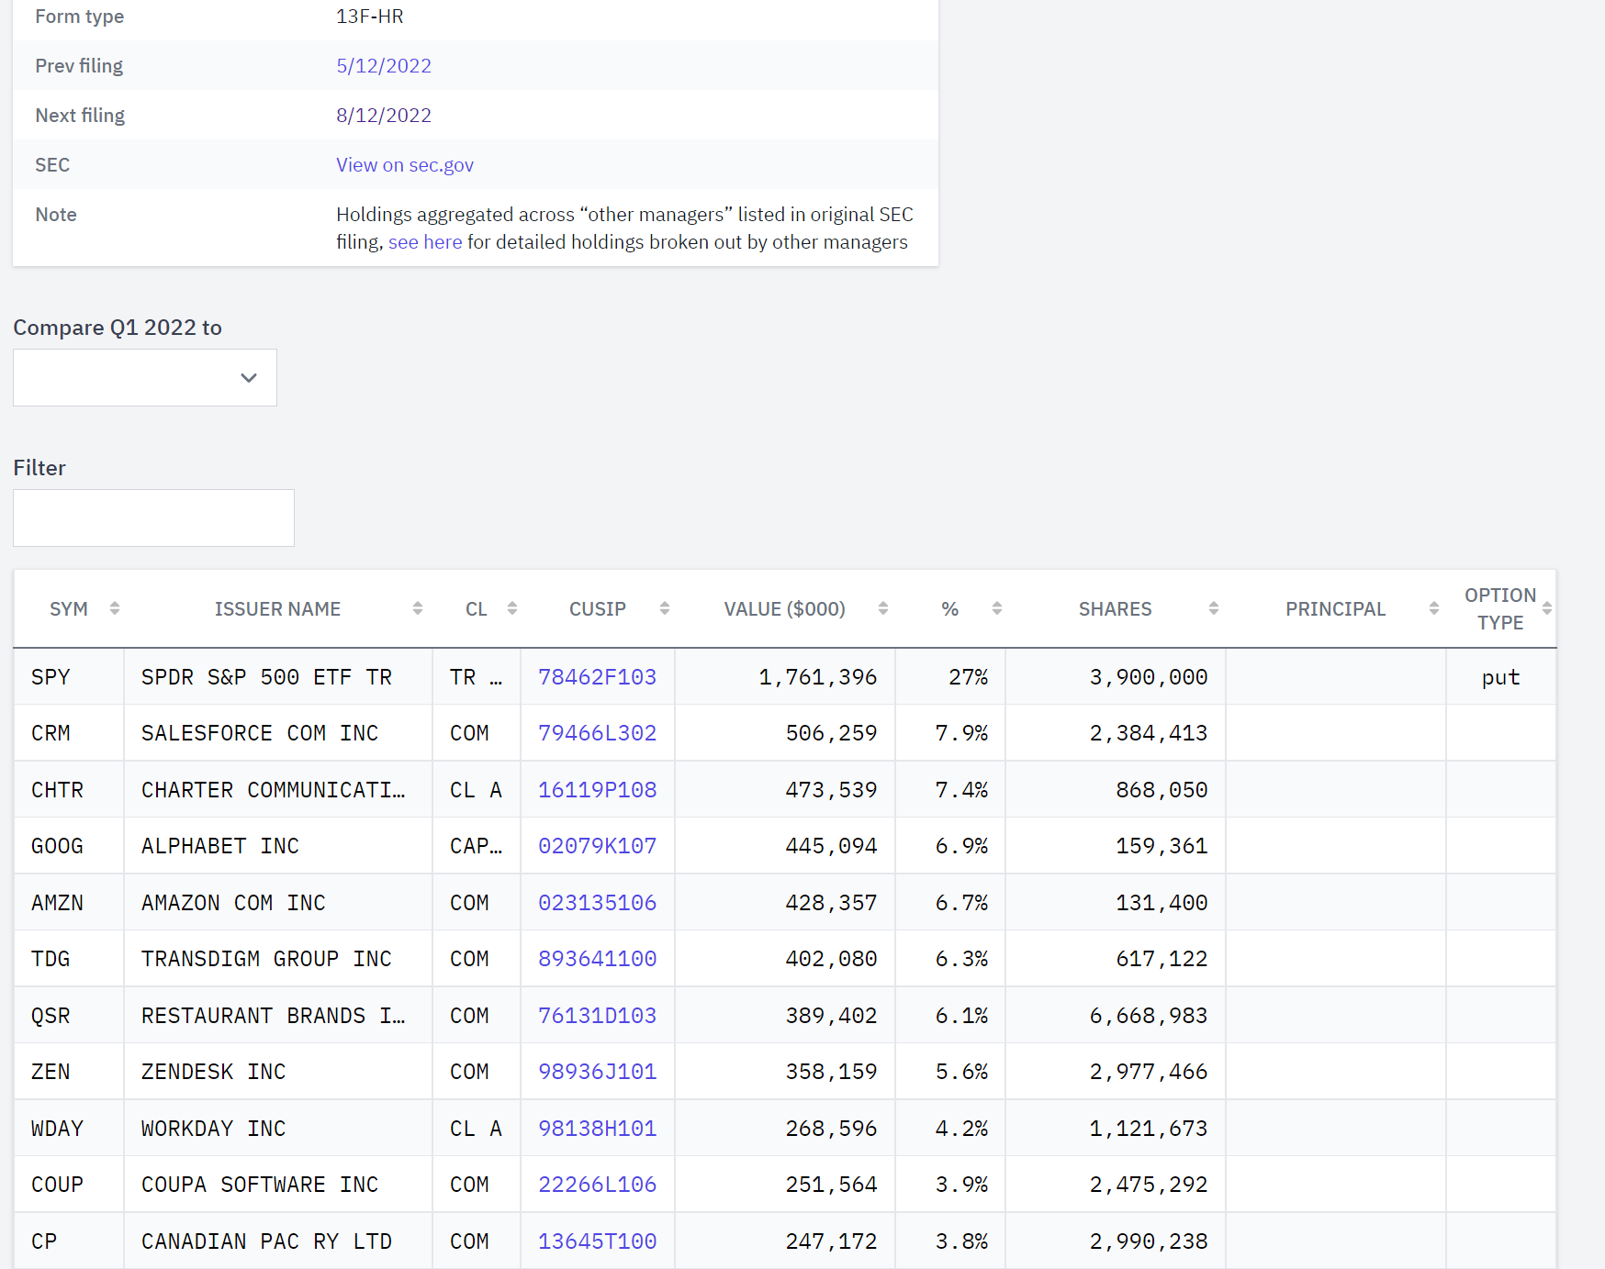
Task: Click the SHARES header label
Action: 1115,609
